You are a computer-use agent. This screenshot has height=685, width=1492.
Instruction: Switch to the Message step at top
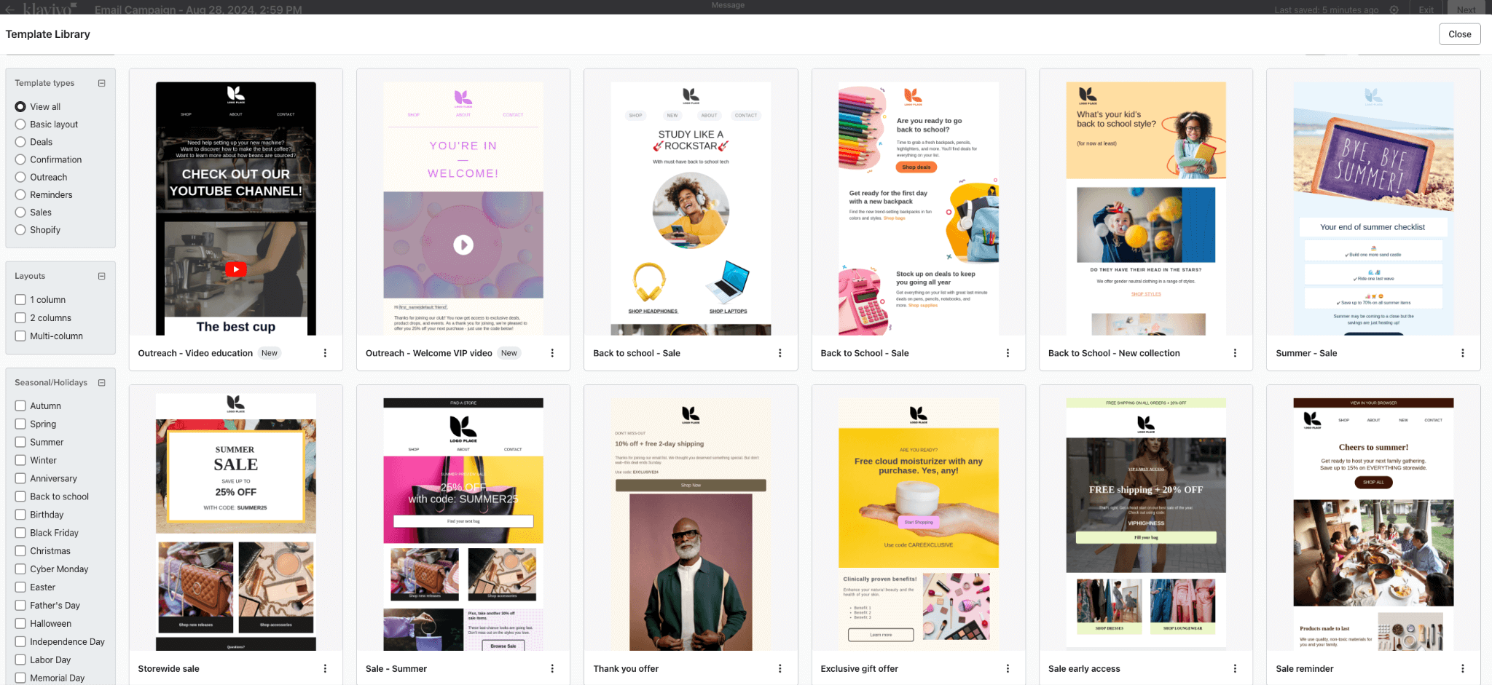[x=728, y=5]
